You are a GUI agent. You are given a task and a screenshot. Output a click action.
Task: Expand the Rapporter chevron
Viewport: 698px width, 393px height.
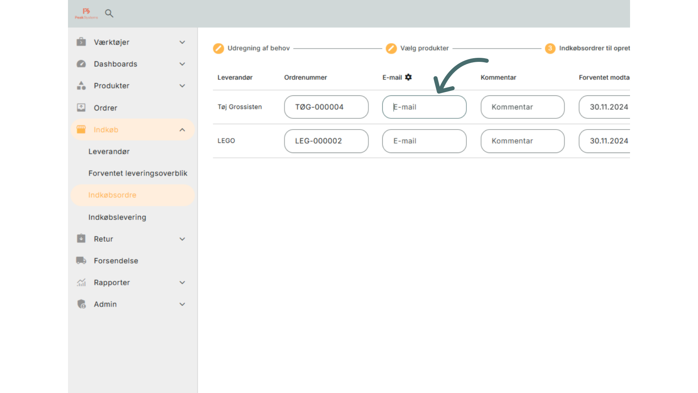pos(182,282)
